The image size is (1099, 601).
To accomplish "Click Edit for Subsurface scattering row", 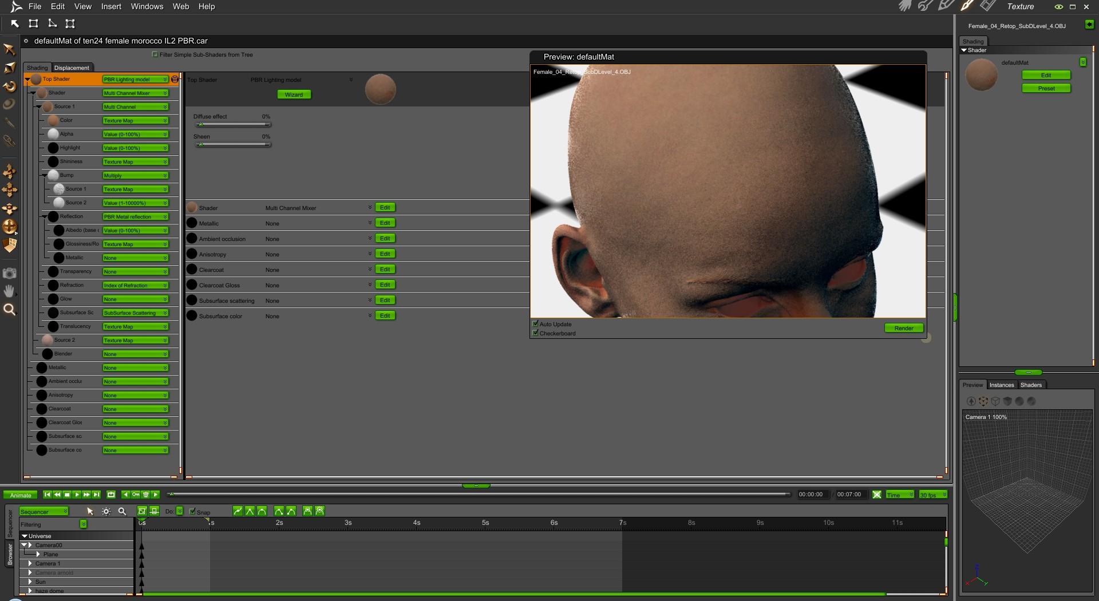I will [385, 300].
